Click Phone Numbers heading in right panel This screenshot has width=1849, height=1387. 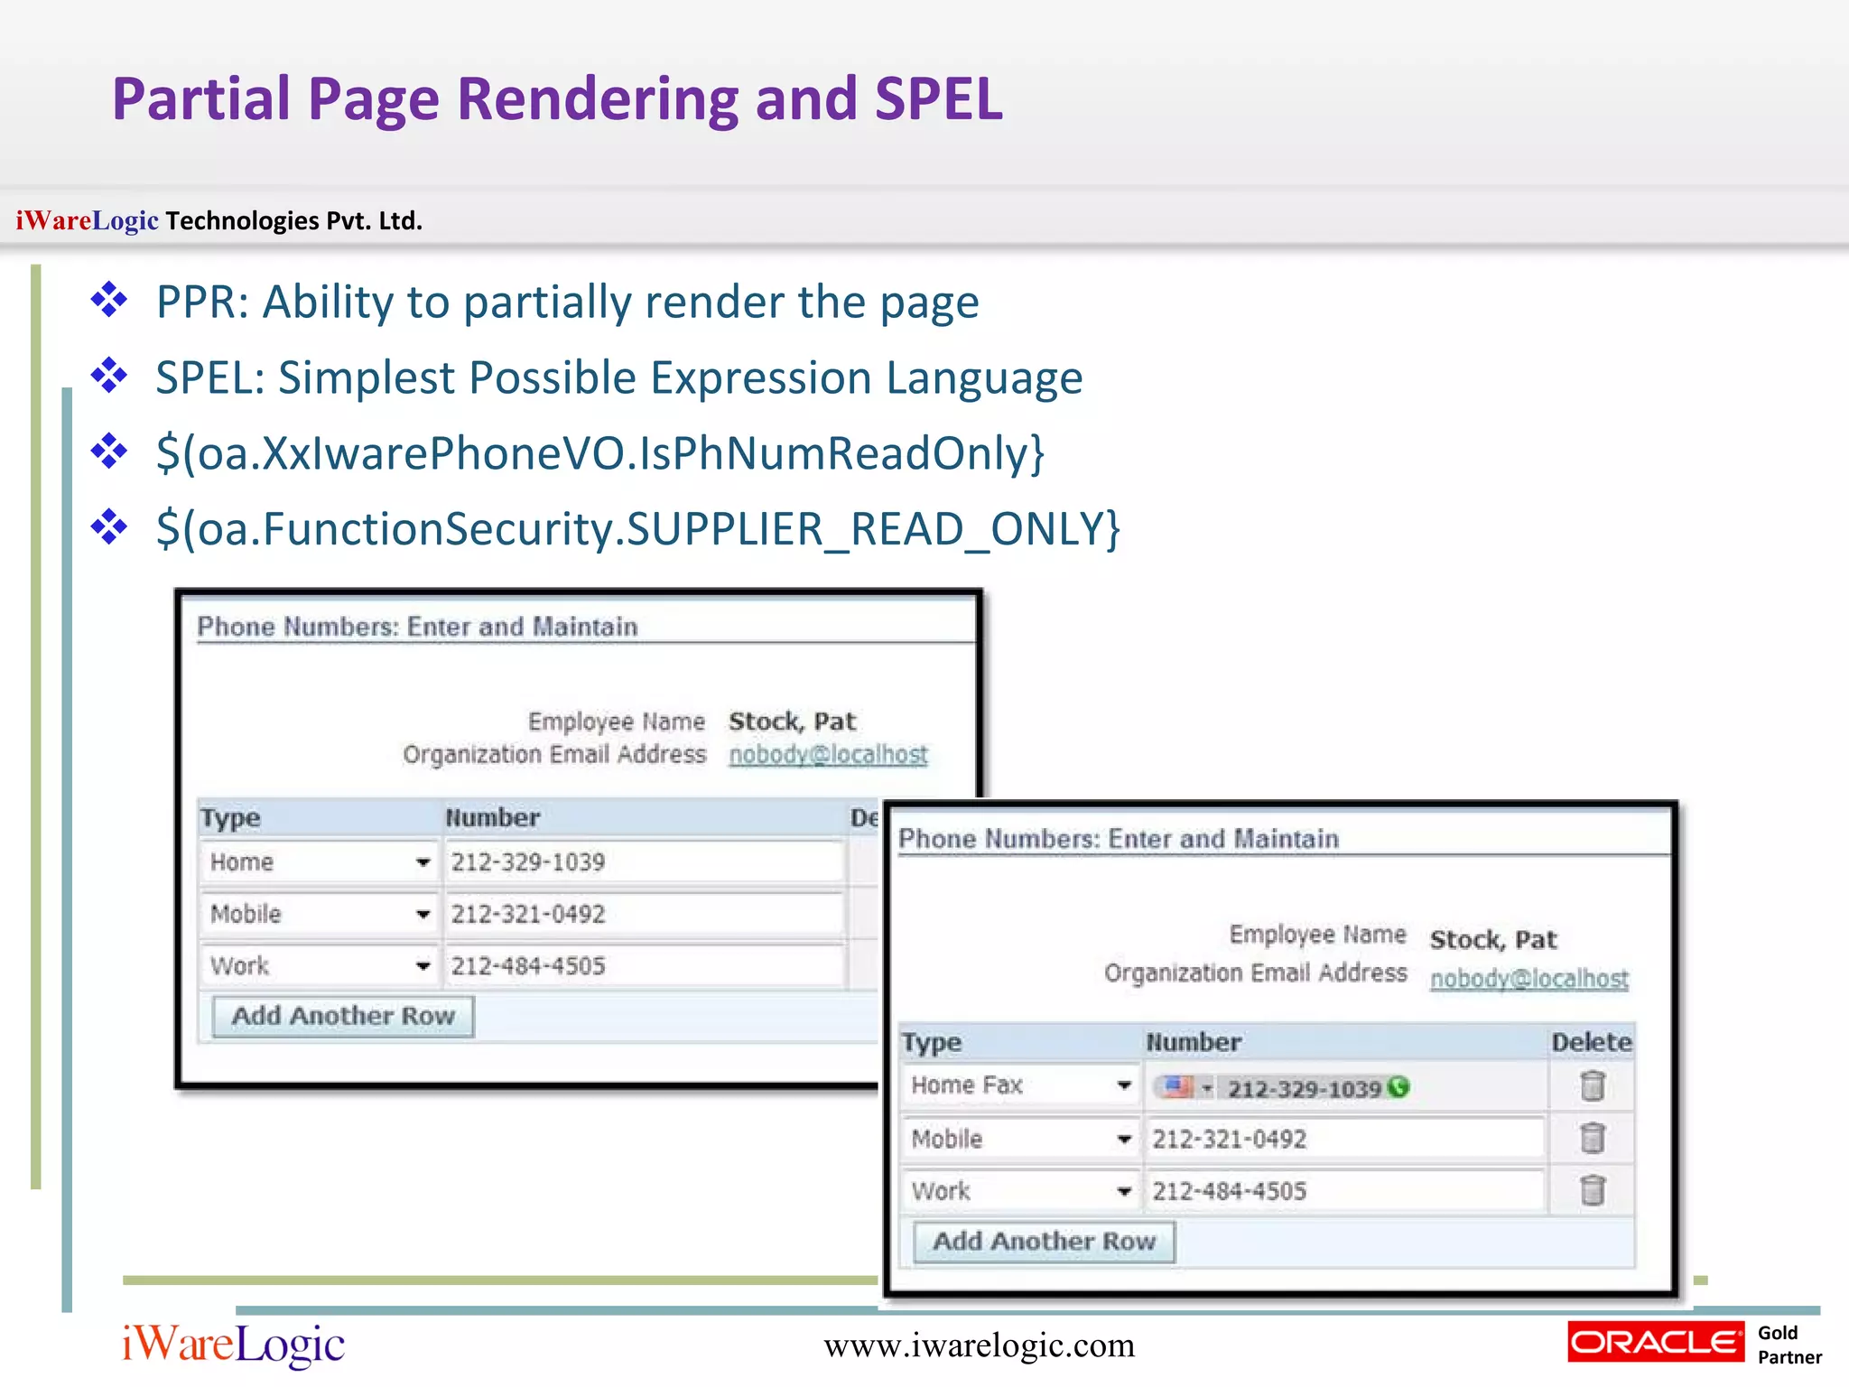[x=1119, y=839]
